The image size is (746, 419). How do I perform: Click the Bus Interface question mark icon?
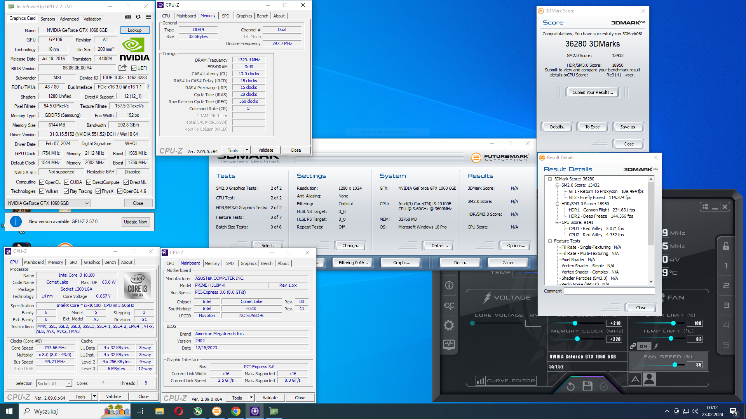click(148, 87)
